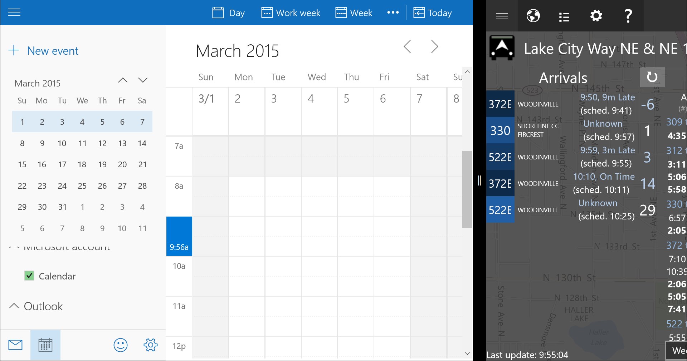Go to previous month in mini calendar
This screenshot has height=361, width=687.
point(123,80)
